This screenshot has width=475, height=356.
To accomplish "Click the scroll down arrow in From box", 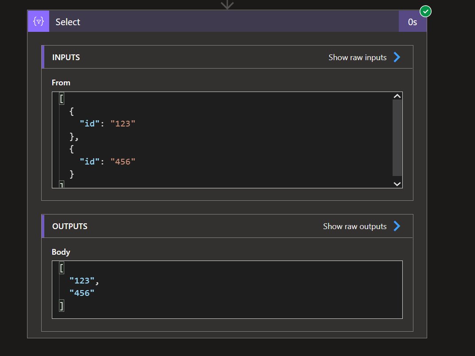I will (x=397, y=184).
